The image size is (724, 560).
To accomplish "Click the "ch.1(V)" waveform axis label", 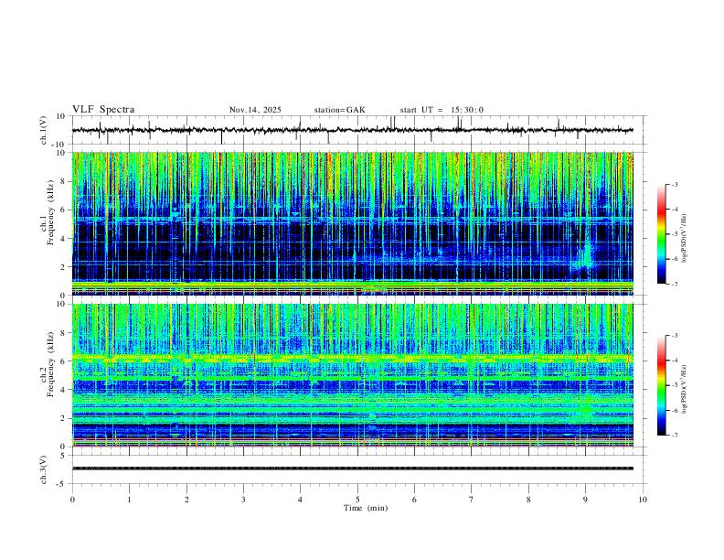I will click(44, 130).
